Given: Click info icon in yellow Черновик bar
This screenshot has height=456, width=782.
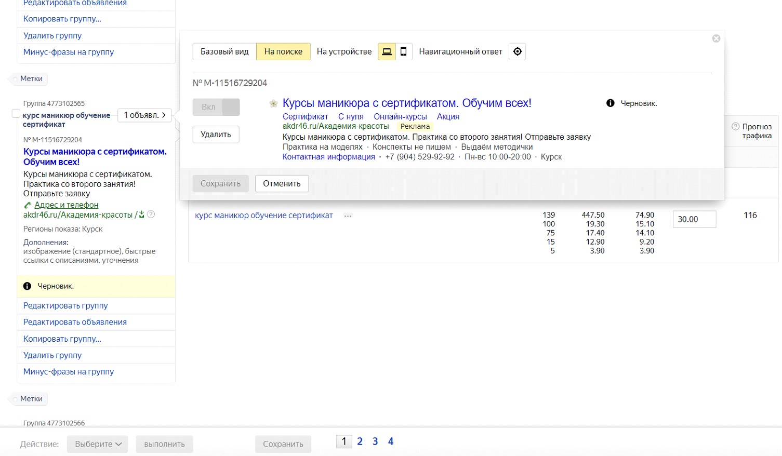Looking at the screenshot, I should tap(27, 286).
